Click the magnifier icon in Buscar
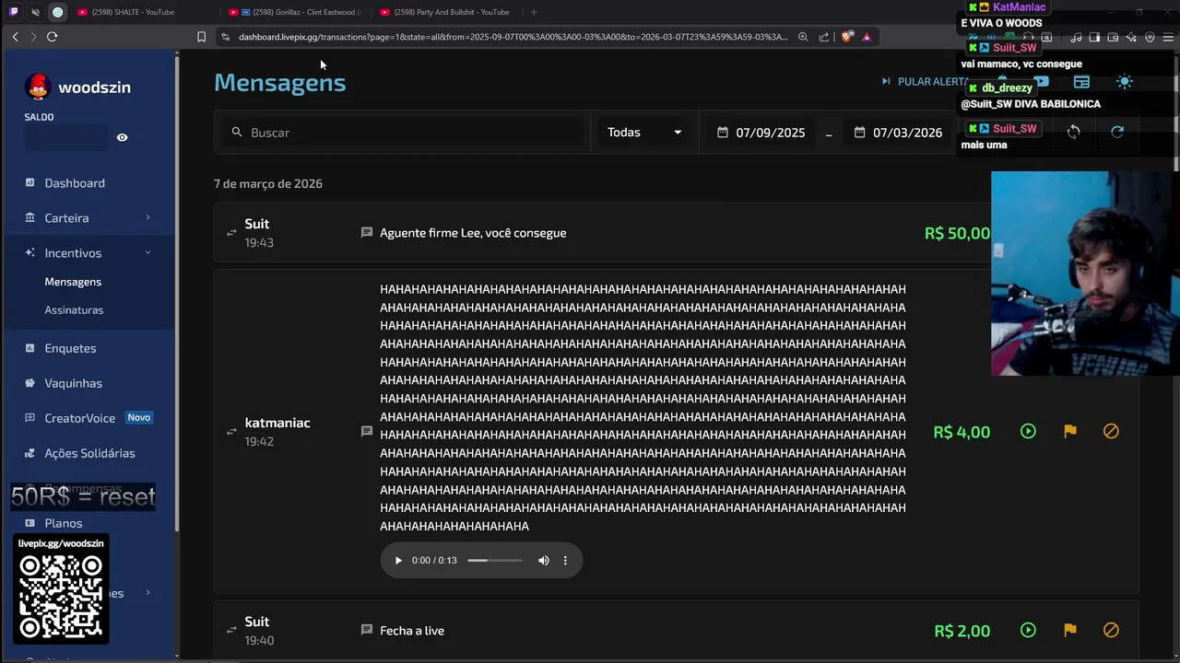The width and height of the screenshot is (1180, 663). [237, 133]
